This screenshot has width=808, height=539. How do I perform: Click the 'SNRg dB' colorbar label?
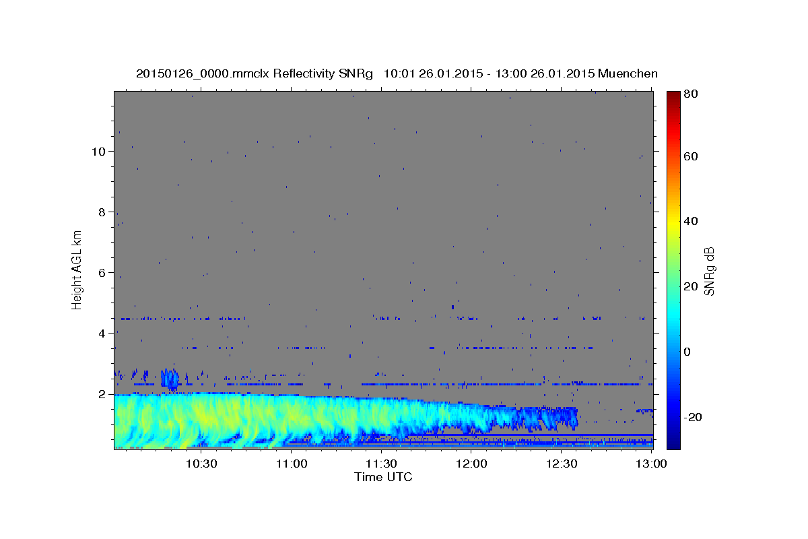click(x=709, y=271)
